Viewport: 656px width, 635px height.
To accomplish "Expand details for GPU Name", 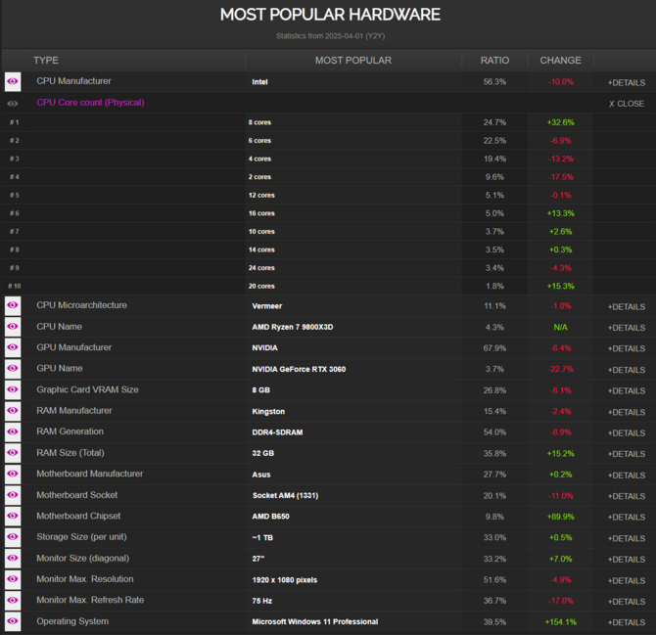I will [x=627, y=370].
